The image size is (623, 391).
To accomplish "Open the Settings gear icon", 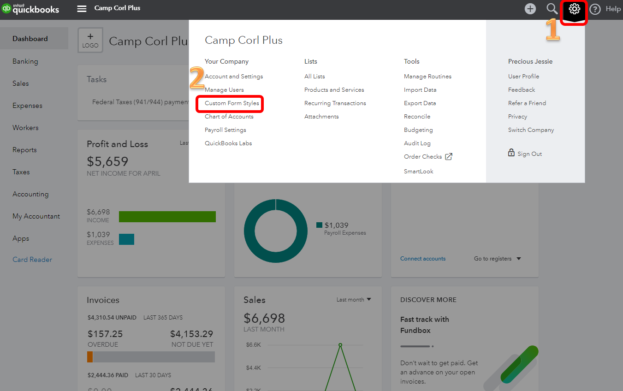I will click(x=574, y=9).
